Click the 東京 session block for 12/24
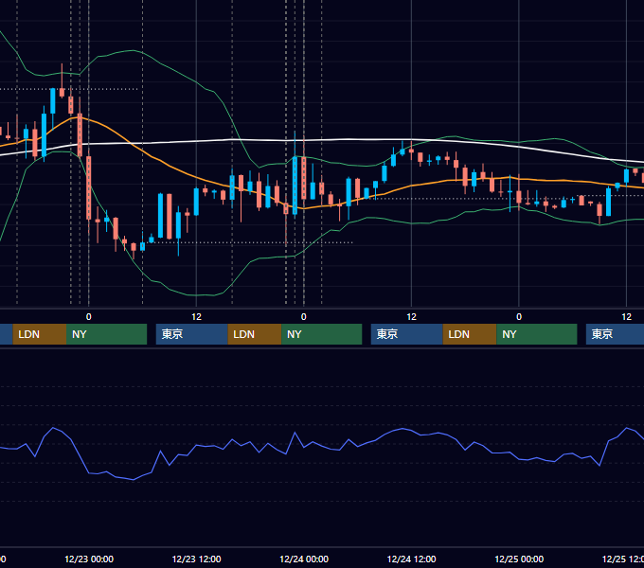Viewport: 644px width, 568px height. 407,334
